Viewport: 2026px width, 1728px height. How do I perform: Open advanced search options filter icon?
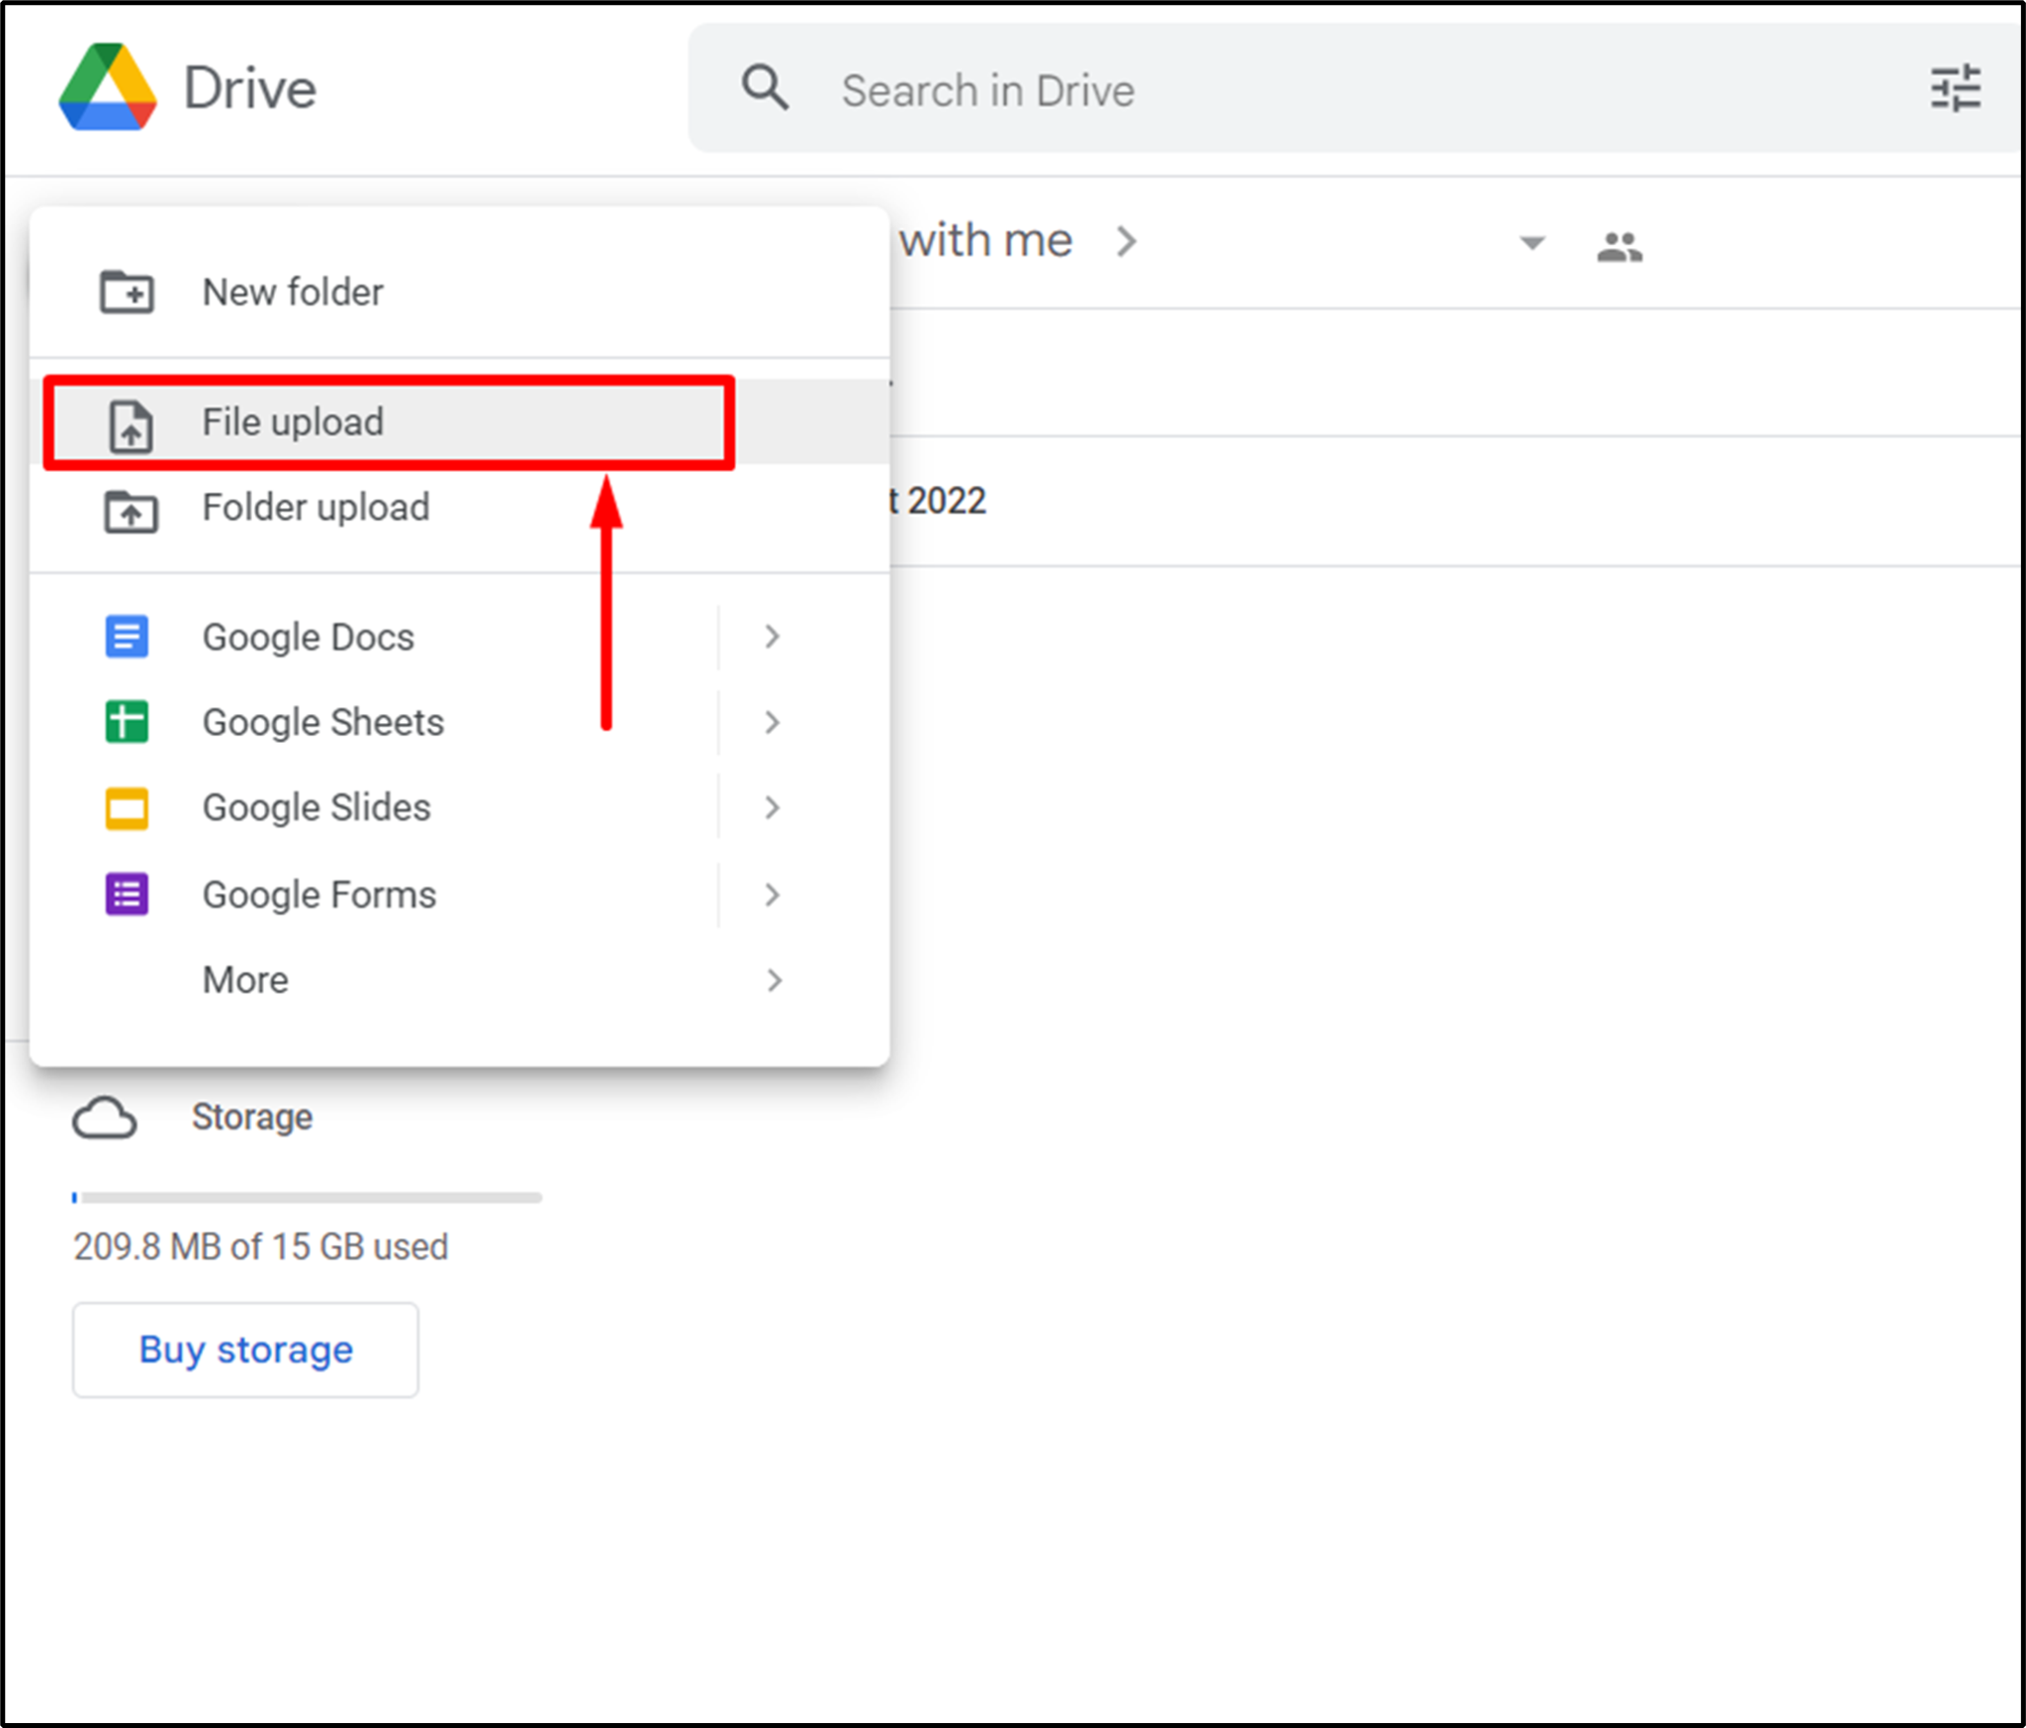[1955, 89]
